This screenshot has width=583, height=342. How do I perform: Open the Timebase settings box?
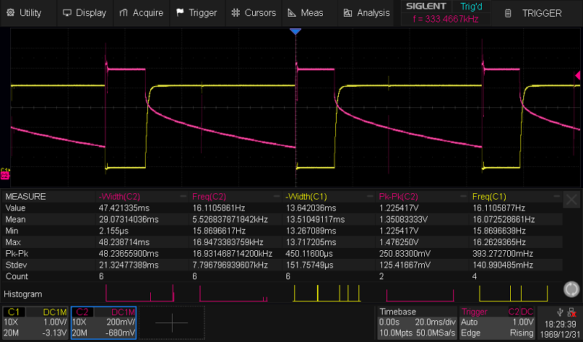[x=415, y=322]
